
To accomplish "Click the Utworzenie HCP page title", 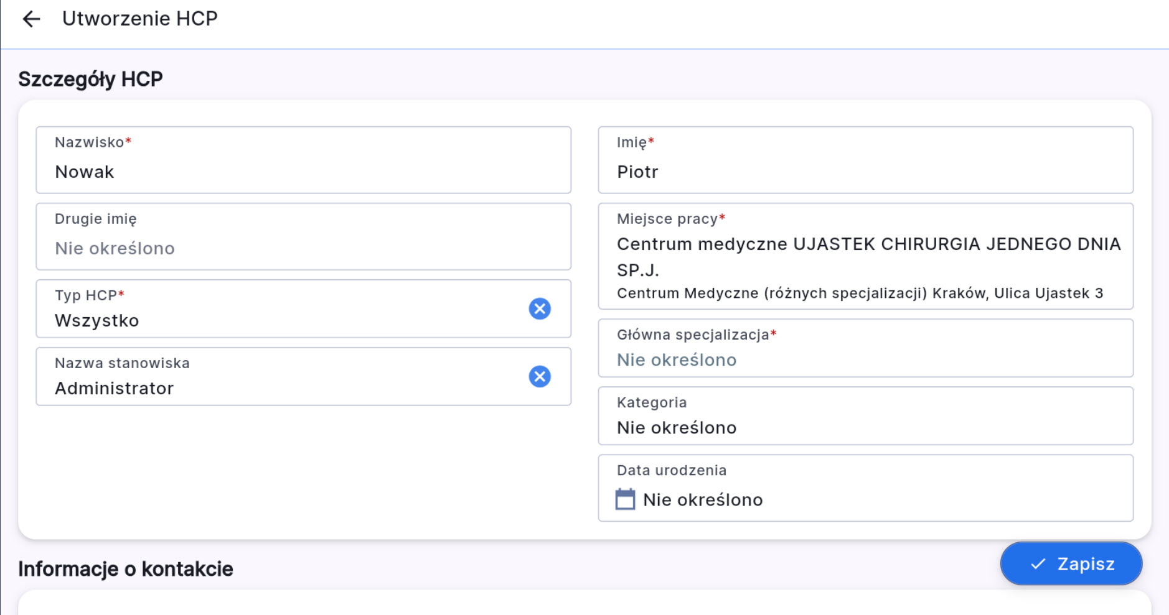I will tap(140, 19).
